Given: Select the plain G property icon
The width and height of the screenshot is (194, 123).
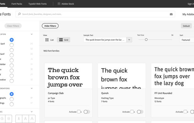Looking at the screenshot, I should [x=2, y=119].
